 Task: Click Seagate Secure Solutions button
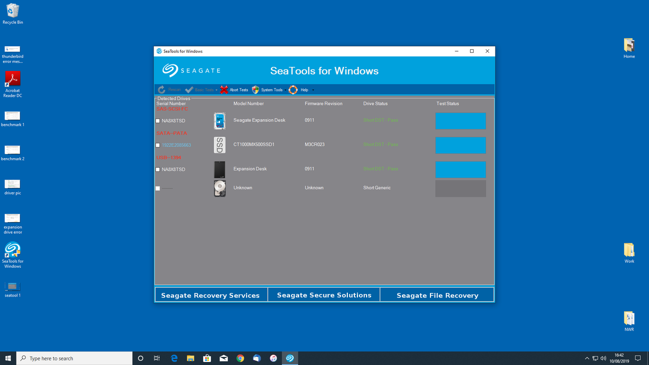[324, 295]
